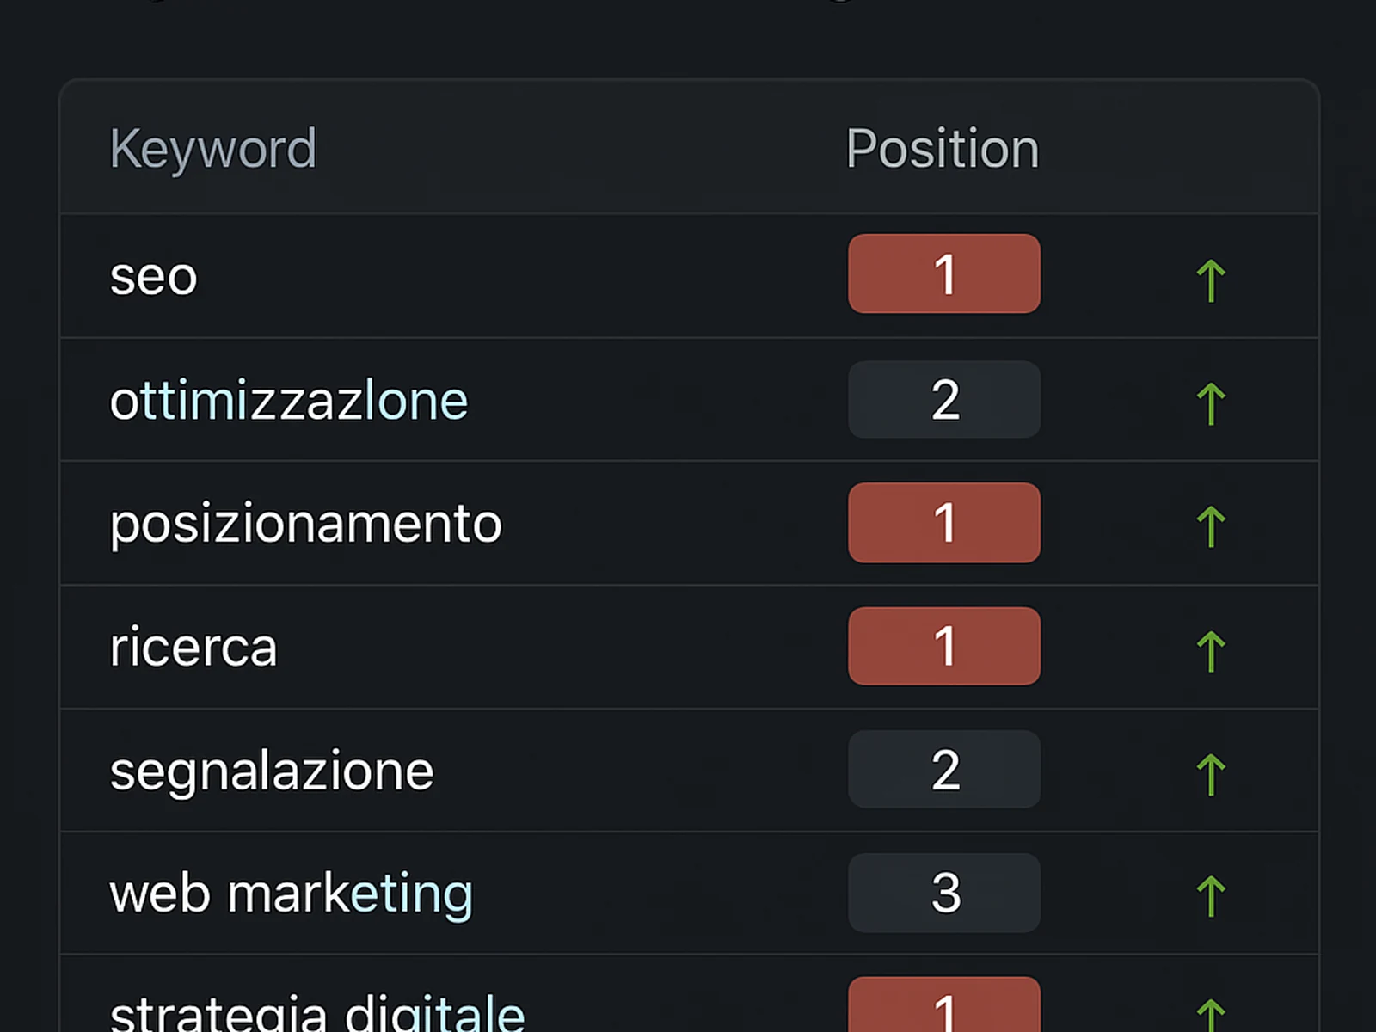Select the seo keyword row

pos(154,275)
